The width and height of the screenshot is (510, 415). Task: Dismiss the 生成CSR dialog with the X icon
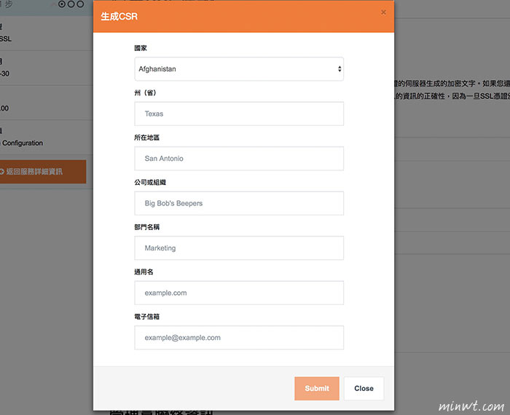pyautogui.click(x=383, y=12)
